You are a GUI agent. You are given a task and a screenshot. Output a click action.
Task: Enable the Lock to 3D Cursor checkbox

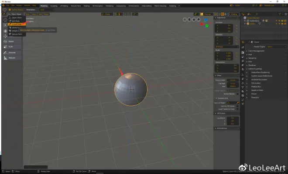237,106
